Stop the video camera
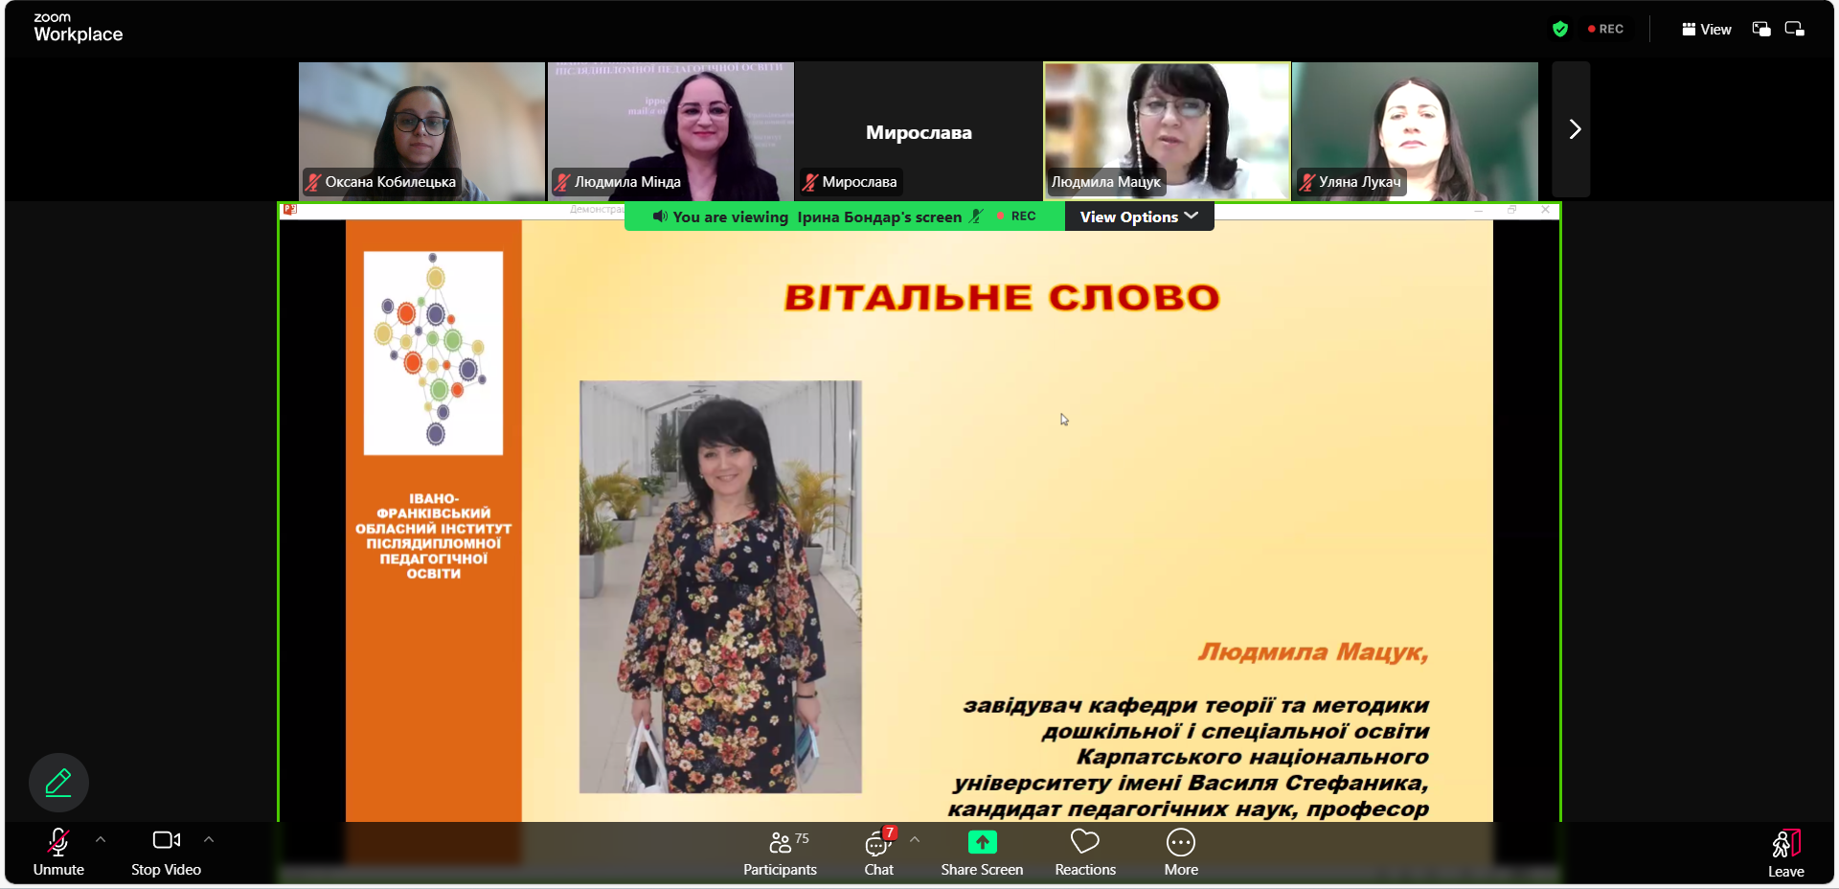 166,853
